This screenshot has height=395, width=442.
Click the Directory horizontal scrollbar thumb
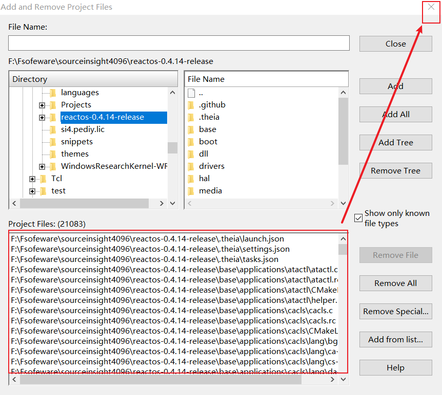[x=84, y=203]
